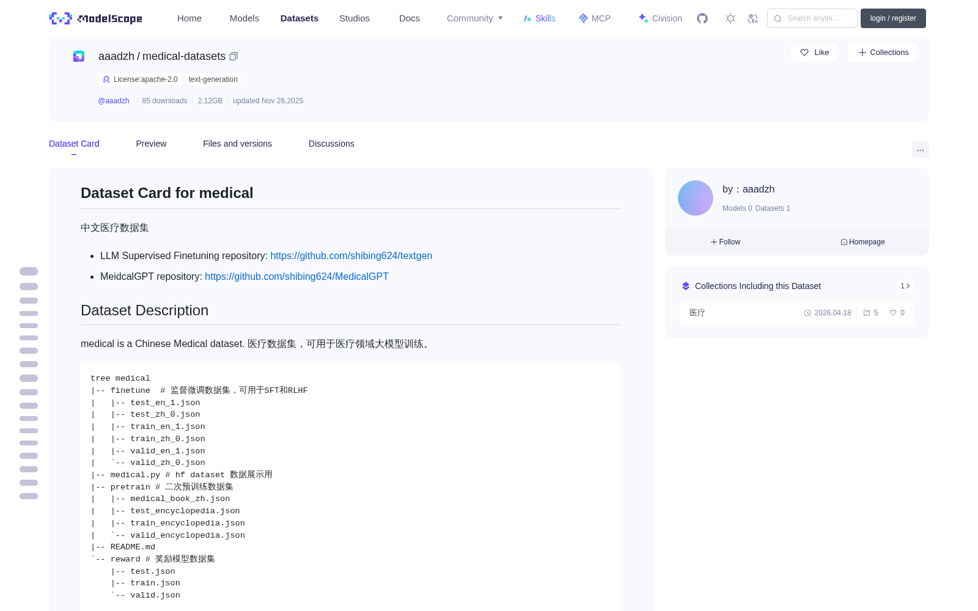This screenshot has width=978, height=611.
Task: Click the License:apache-2.0 tag
Action: pos(139,79)
